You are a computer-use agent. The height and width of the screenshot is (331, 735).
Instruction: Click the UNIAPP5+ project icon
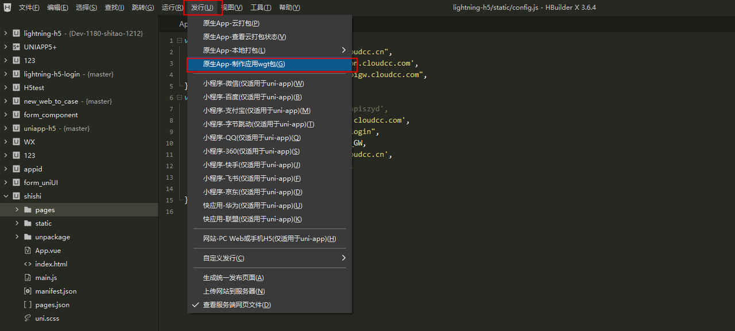click(16, 47)
